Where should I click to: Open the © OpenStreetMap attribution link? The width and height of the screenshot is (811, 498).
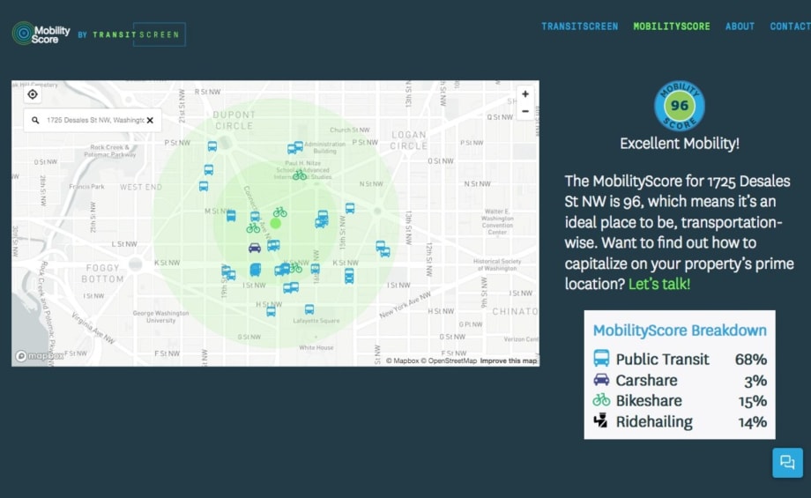pyautogui.click(x=449, y=361)
